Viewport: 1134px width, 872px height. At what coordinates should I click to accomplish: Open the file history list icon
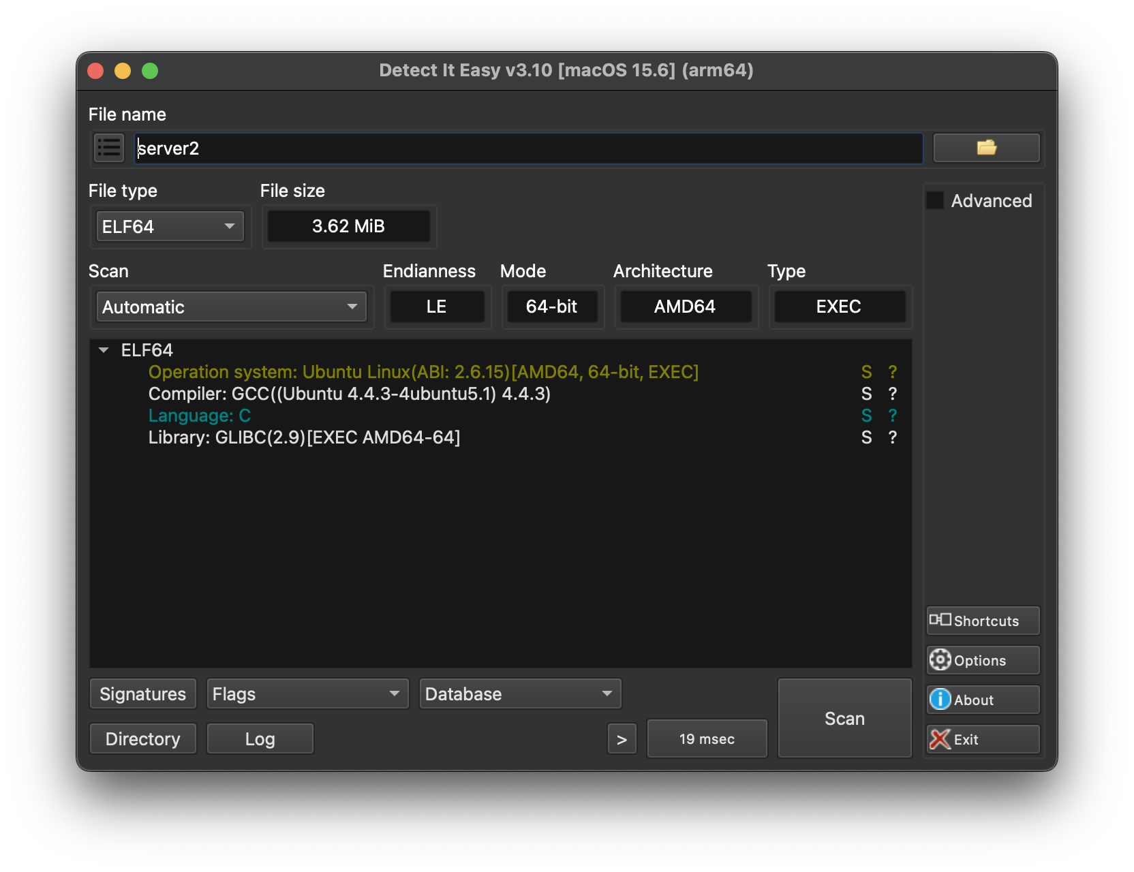click(108, 148)
